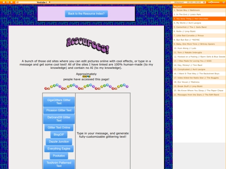Open the Pookatoo resource

[x=59, y=156]
